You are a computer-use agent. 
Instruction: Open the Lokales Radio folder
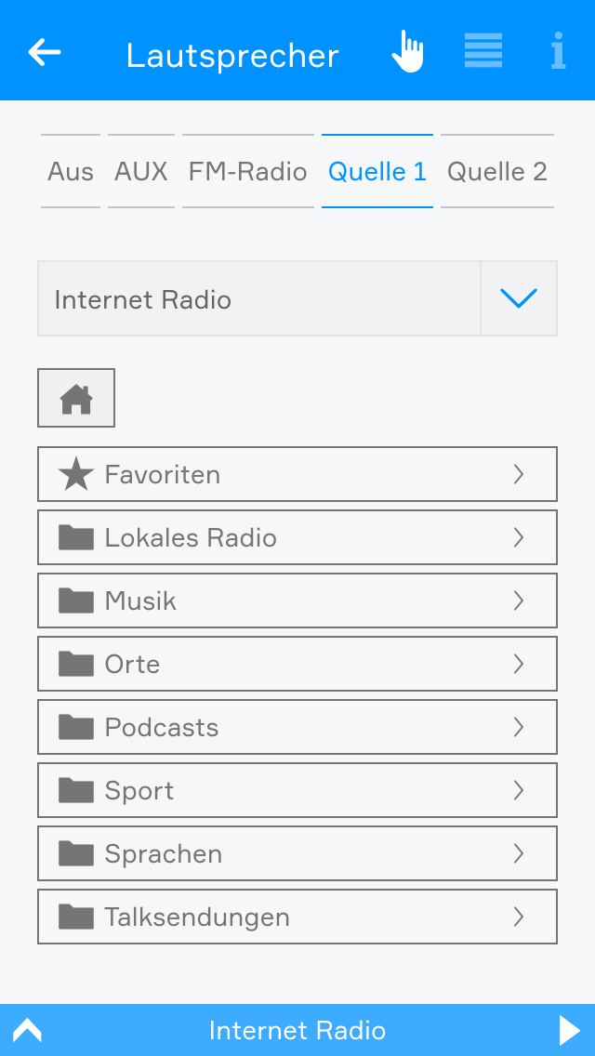(x=297, y=537)
